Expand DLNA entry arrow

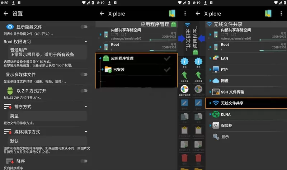point(210,114)
